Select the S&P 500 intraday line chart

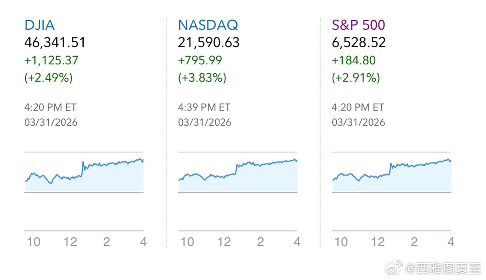pyautogui.click(x=391, y=176)
